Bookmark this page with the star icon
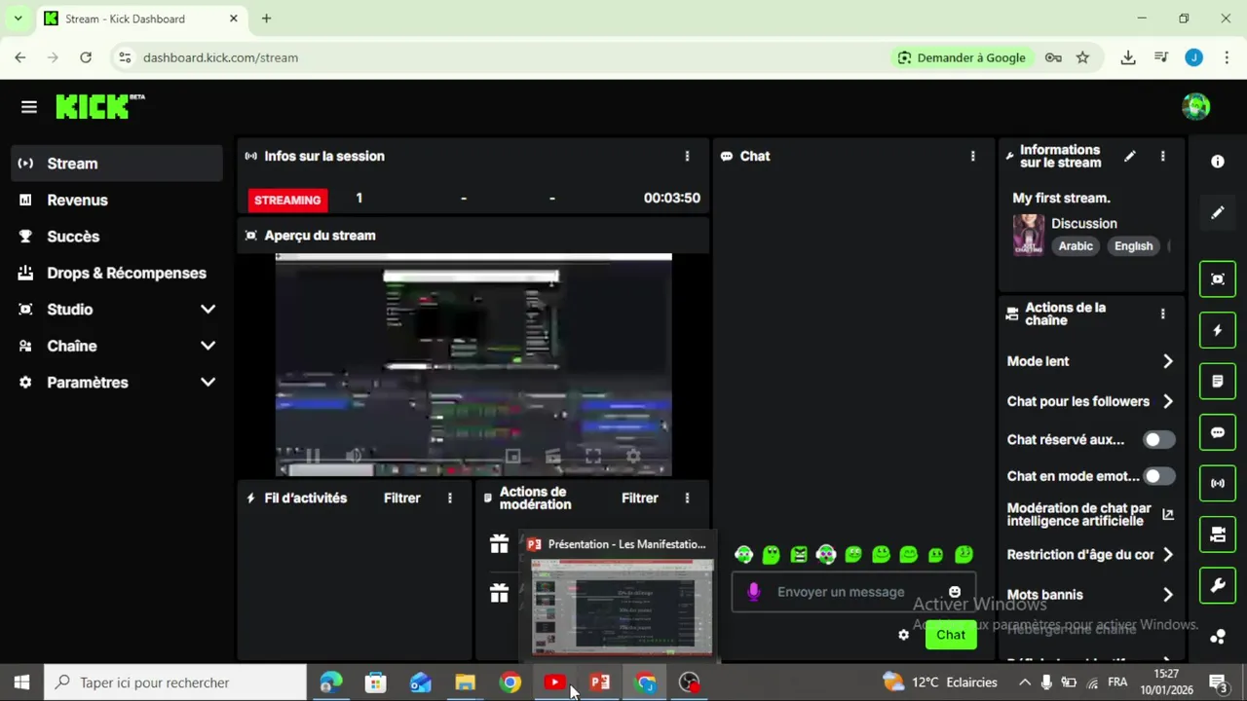 [x=1082, y=57]
